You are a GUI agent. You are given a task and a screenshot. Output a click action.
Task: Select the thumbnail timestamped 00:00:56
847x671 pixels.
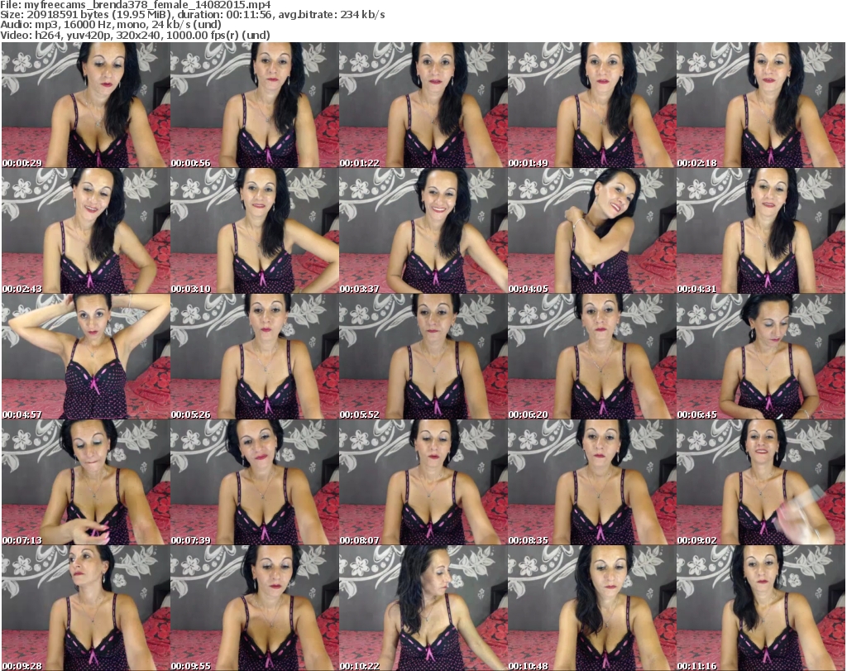[255, 105]
